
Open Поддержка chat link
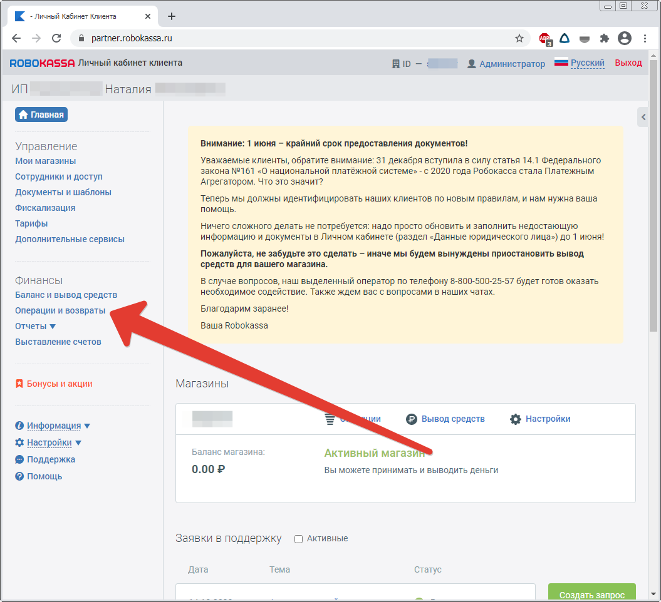[x=50, y=459]
